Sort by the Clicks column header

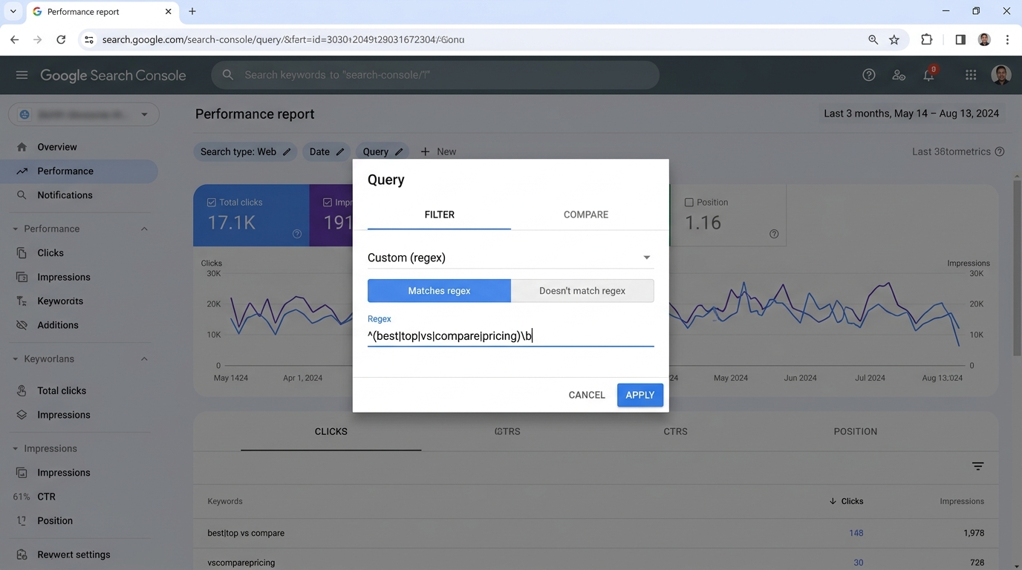coord(846,501)
